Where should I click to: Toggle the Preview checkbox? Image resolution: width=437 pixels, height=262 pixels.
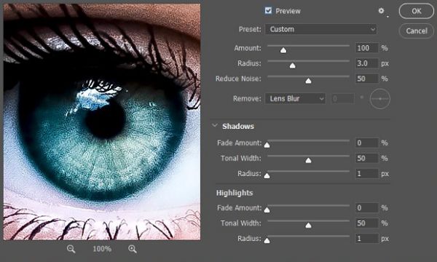point(268,11)
